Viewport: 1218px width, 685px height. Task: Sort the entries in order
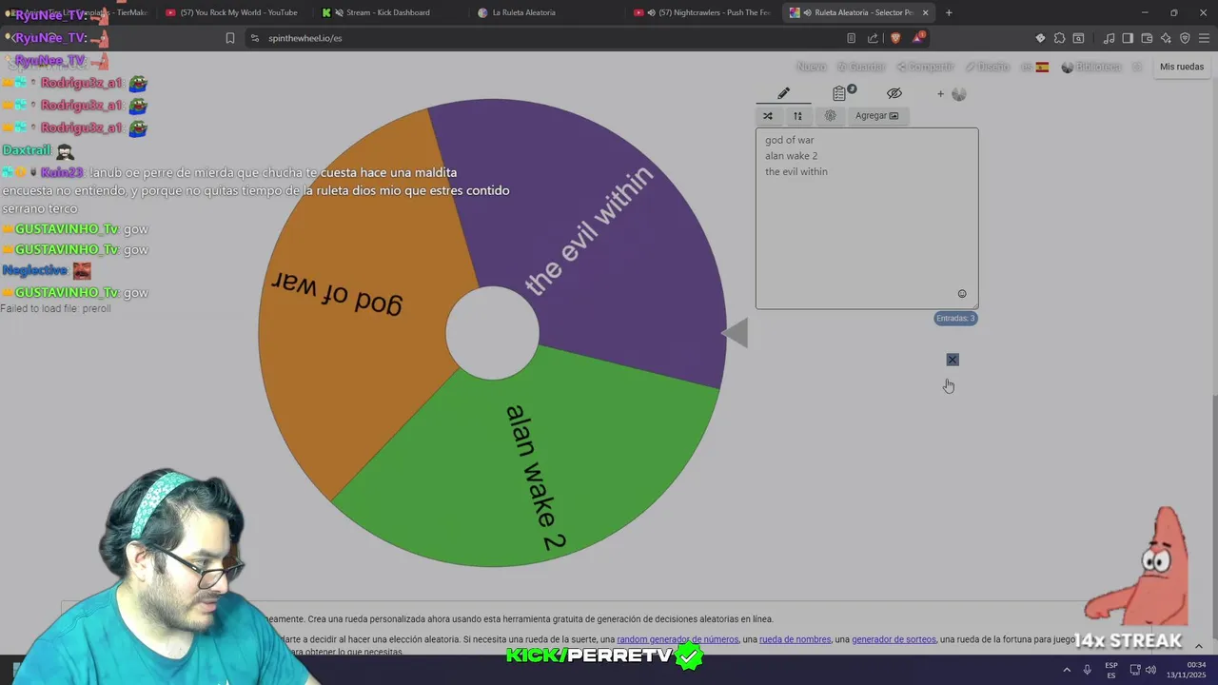tap(797, 116)
